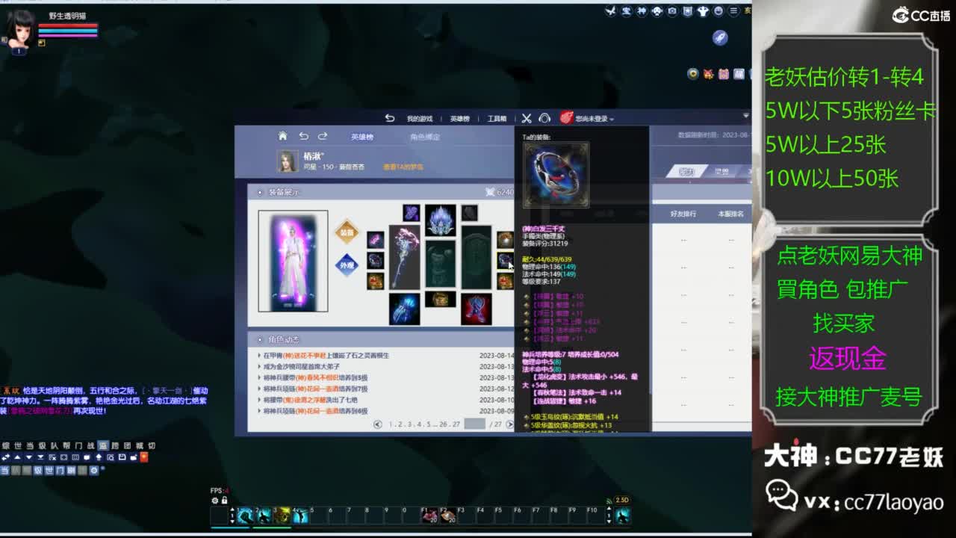
Task: Click the cyan progress bar under the skill slots
Action: point(232,526)
